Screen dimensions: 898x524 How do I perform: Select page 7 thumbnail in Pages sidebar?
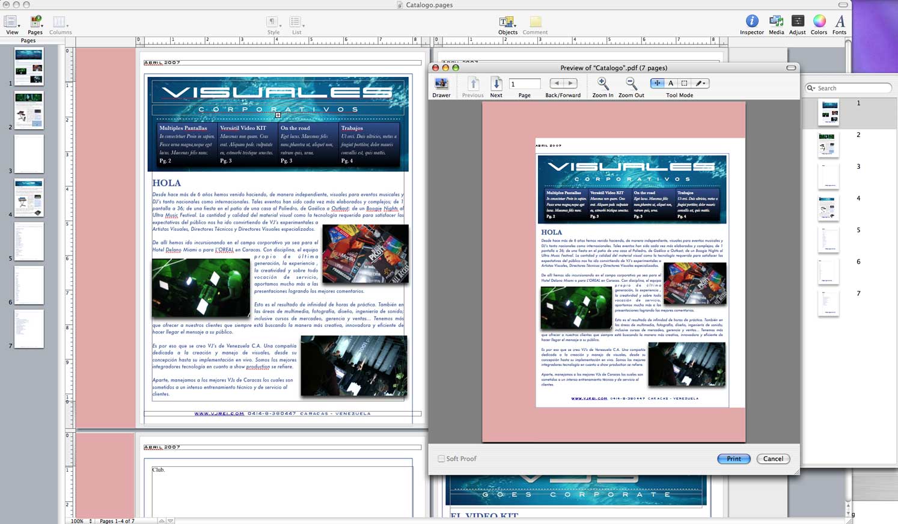click(29, 329)
